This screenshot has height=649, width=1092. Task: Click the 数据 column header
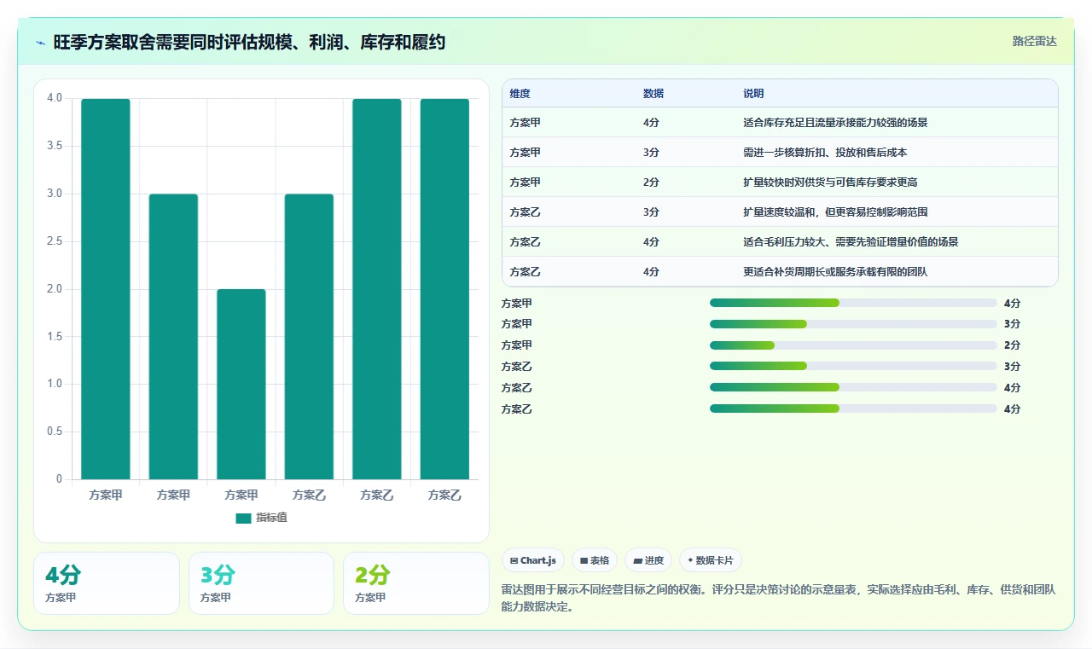[x=653, y=94]
